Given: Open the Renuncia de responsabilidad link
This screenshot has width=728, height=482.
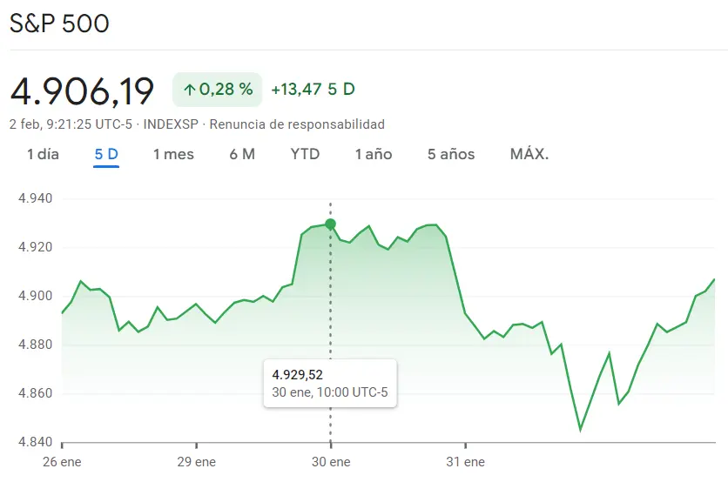Looking at the screenshot, I should (x=297, y=124).
